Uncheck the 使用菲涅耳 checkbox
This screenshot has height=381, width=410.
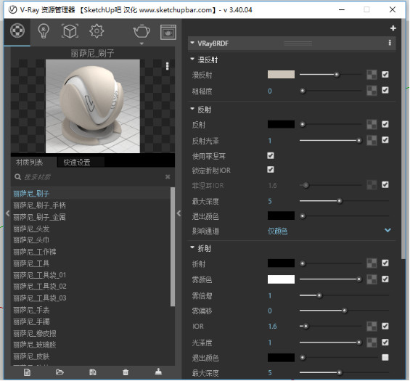click(x=271, y=156)
